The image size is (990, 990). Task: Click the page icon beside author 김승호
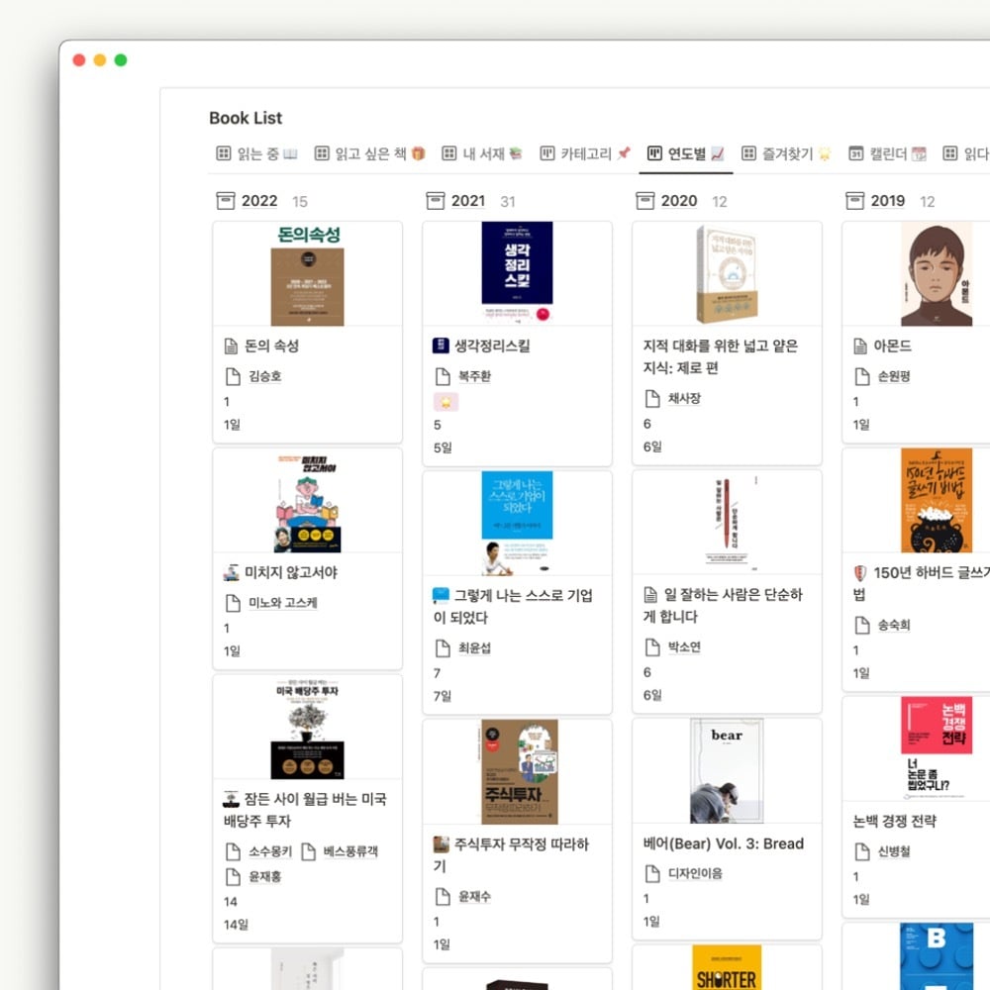[233, 376]
